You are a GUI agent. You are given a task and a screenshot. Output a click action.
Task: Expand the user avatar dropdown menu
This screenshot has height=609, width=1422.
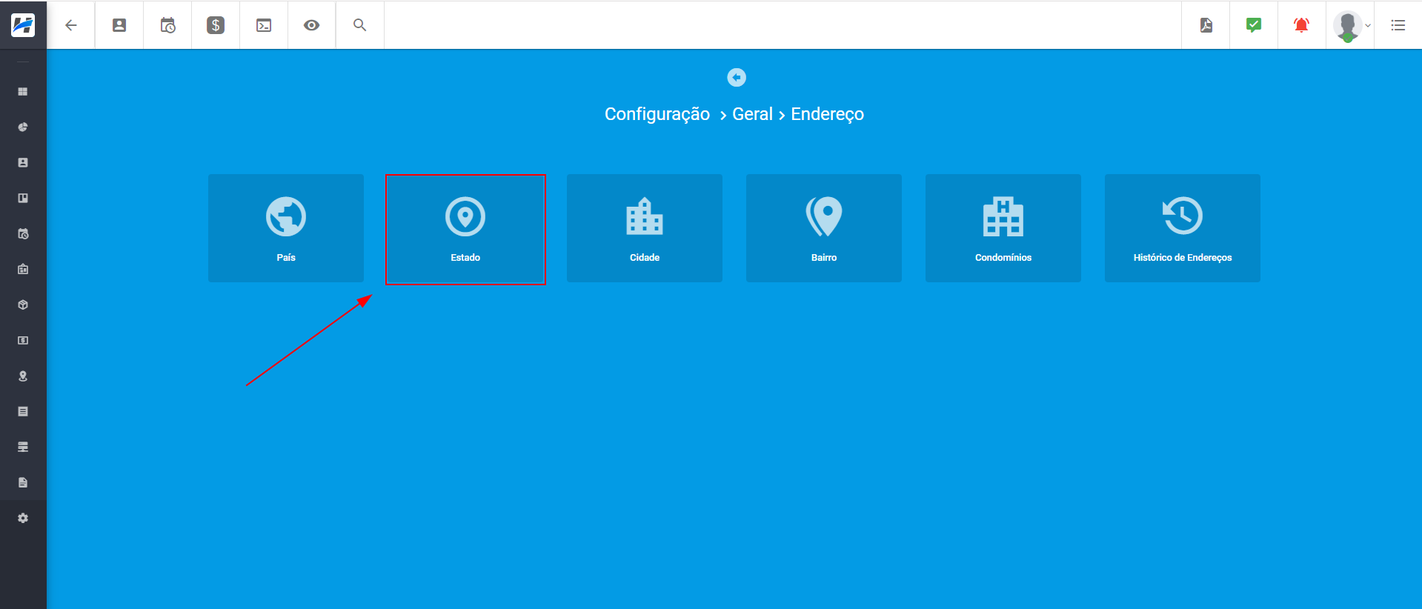pos(1352,25)
